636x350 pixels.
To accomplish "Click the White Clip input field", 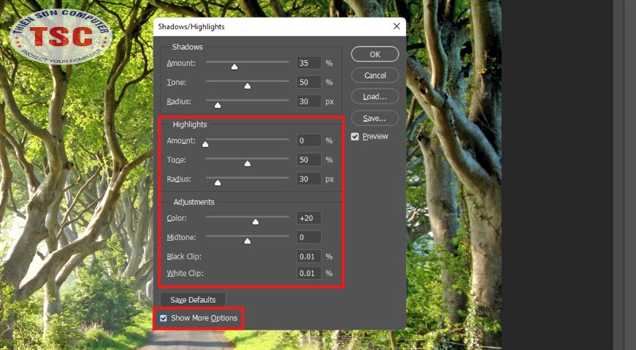I will tap(308, 274).
